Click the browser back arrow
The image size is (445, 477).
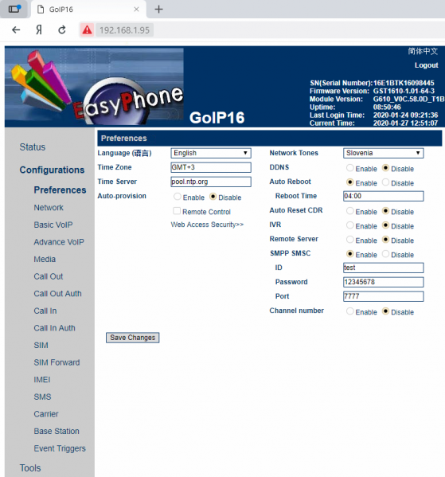click(x=16, y=29)
